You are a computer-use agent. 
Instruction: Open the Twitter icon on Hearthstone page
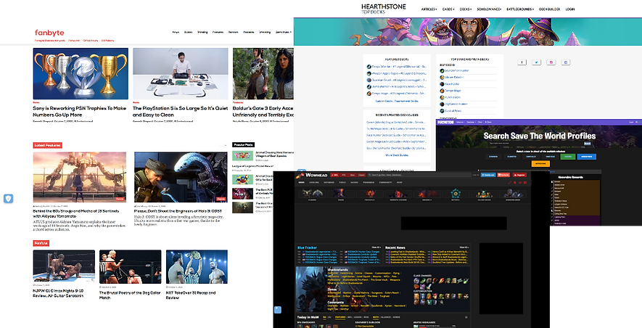(536, 62)
